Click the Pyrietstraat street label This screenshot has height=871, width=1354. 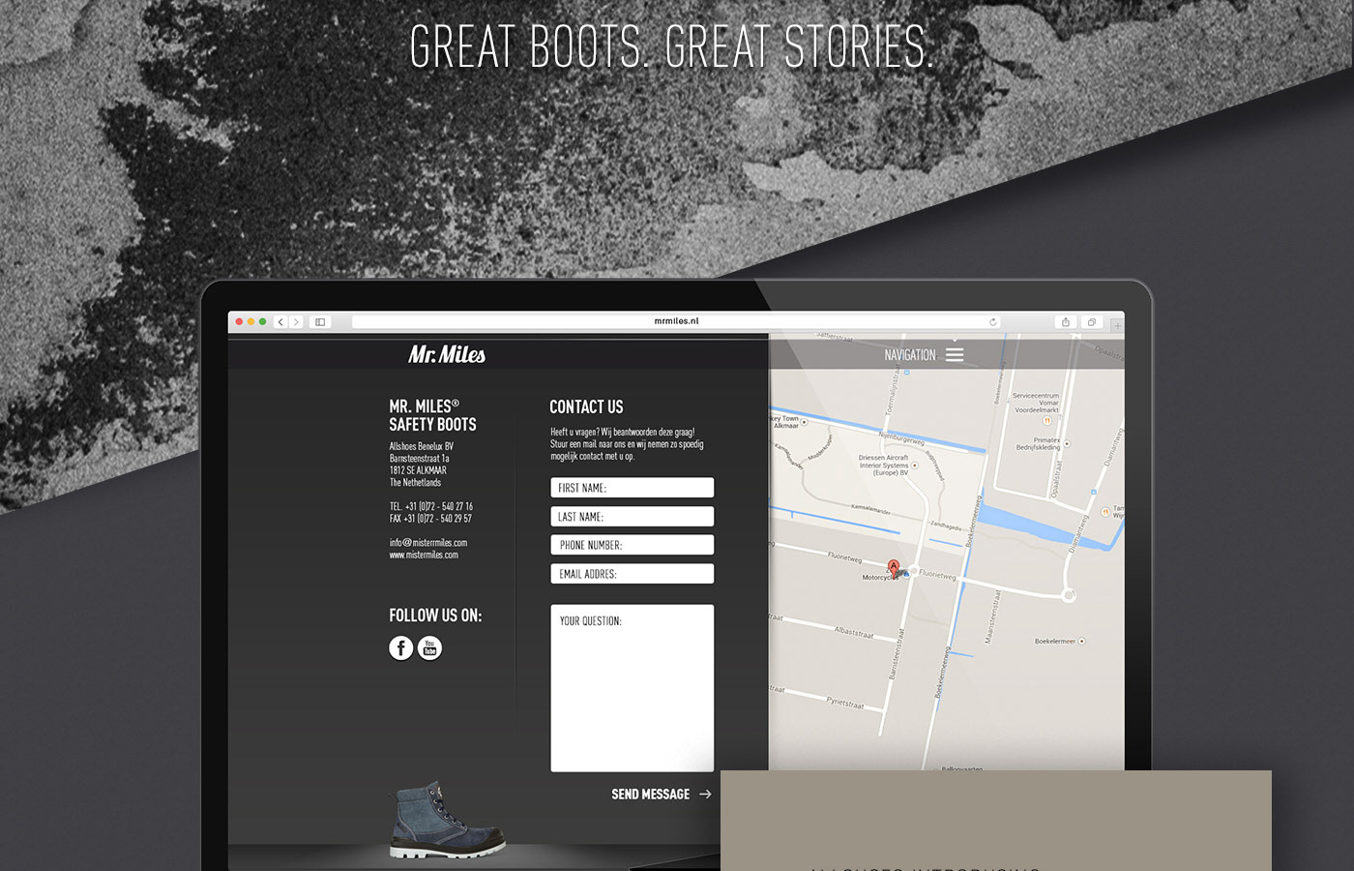pyautogui.click(x=844, y=703)
